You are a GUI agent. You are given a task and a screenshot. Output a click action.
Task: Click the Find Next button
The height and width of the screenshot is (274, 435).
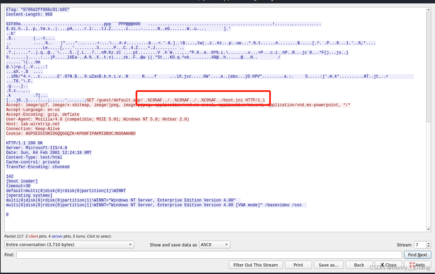(x=417, y=255)
